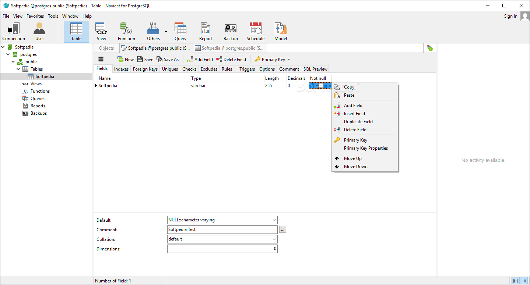Open the Default value dropdown
530x285 pixels.
pyautogui.click(x=274, y=220)
